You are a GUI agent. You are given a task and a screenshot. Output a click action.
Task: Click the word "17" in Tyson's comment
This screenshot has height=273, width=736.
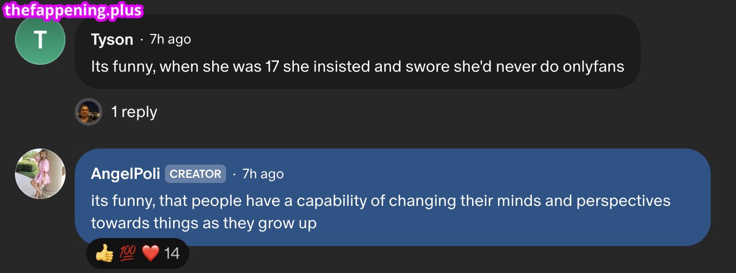tap(272, 67)
